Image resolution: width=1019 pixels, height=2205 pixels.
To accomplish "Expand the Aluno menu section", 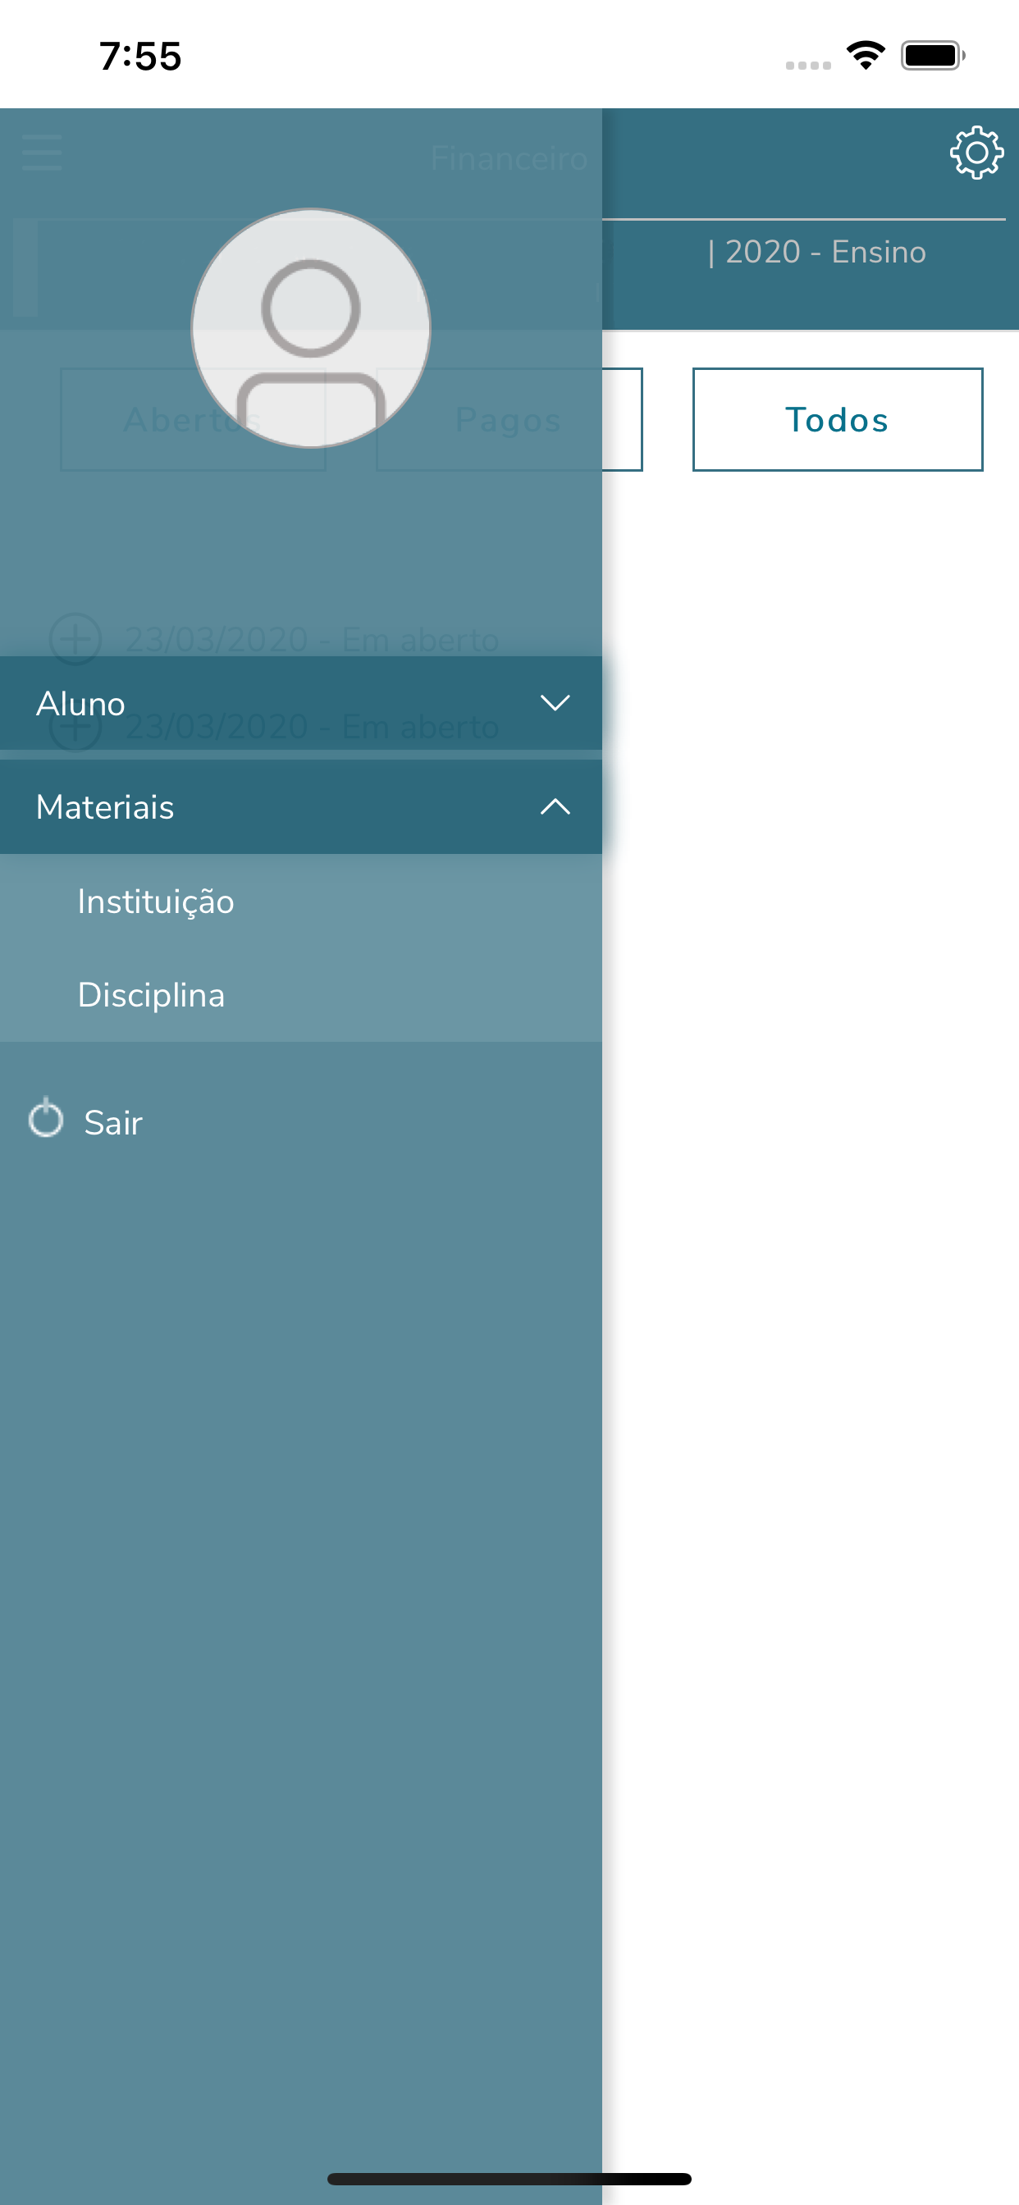I will 300,704.
